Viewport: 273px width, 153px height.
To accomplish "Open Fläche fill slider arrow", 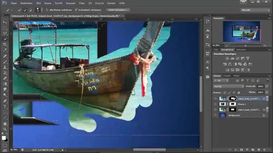I will click(267, 93).
